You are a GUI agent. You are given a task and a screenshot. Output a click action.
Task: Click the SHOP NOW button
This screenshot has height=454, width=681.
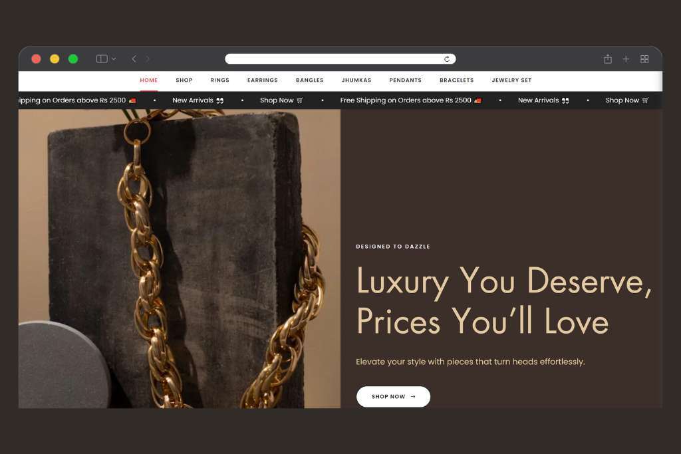pyautogui.click(x=393, y=397)
